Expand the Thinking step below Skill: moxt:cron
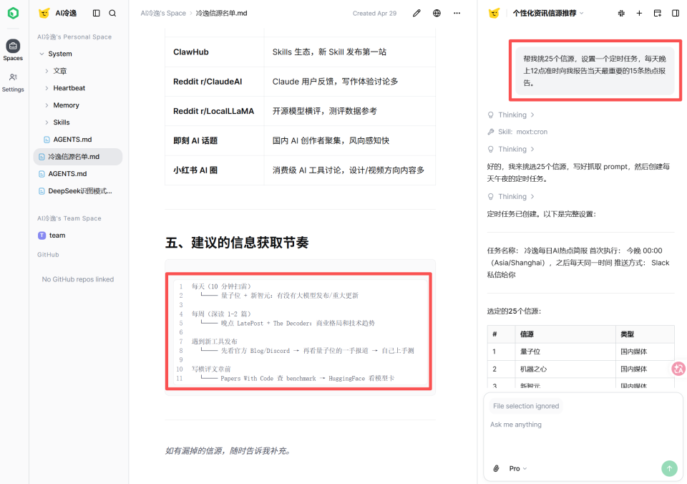The width and height of the screenshot is (687, 484). 511,149
